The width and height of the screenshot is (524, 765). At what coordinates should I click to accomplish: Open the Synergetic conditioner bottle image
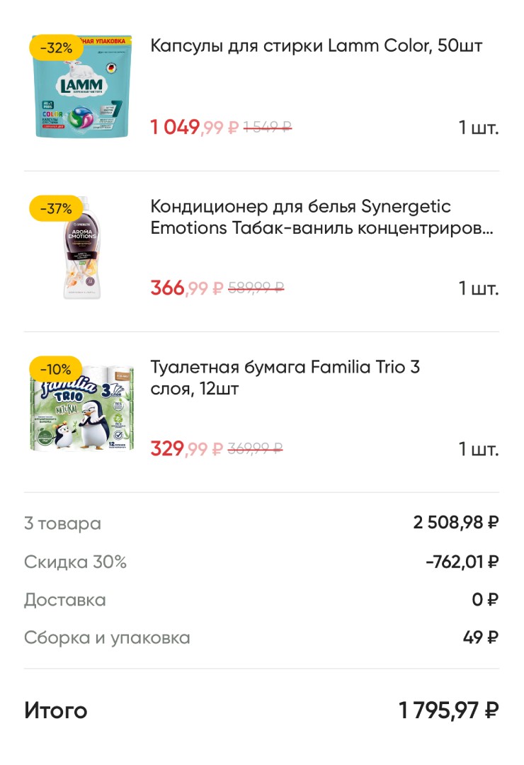click(82, 247)
